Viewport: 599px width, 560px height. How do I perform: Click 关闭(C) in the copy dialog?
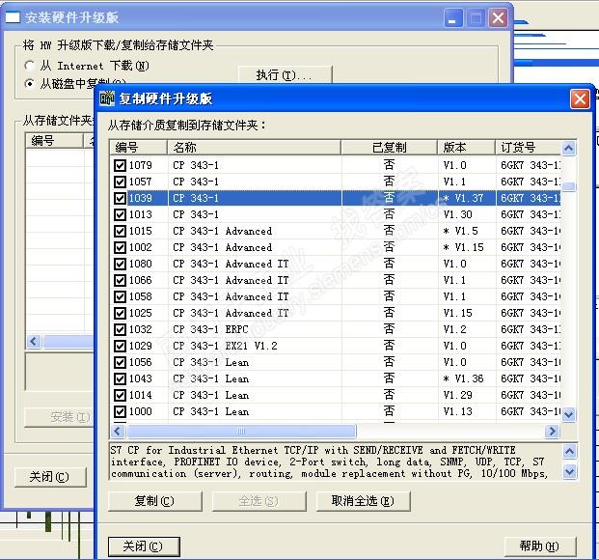144,546
